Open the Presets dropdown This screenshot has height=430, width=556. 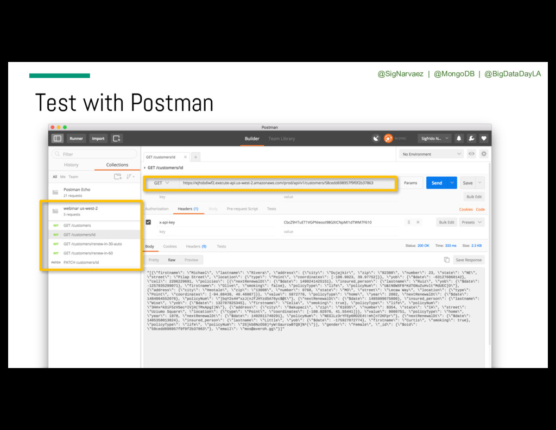pos(472,222)
